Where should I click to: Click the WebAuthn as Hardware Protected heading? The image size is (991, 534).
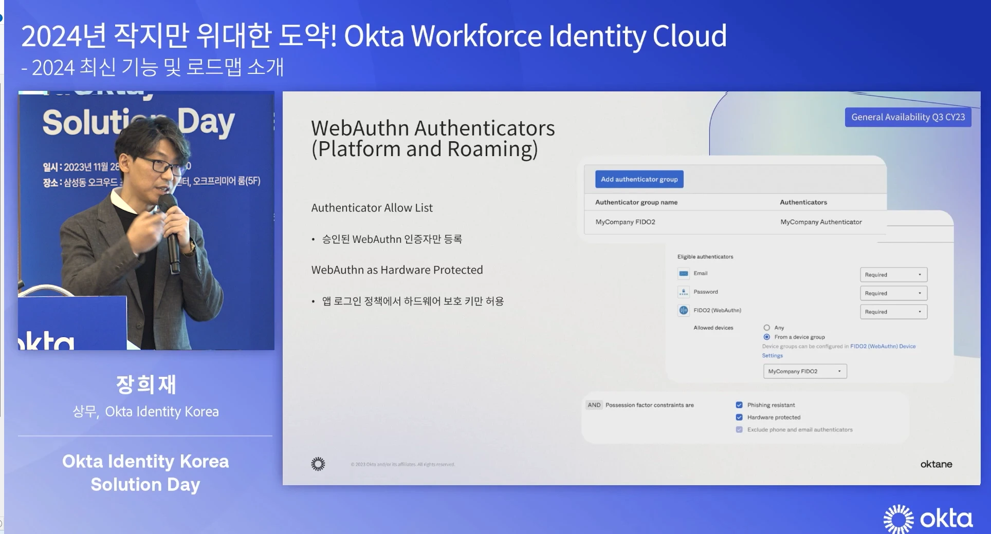[x=397, y=270]
